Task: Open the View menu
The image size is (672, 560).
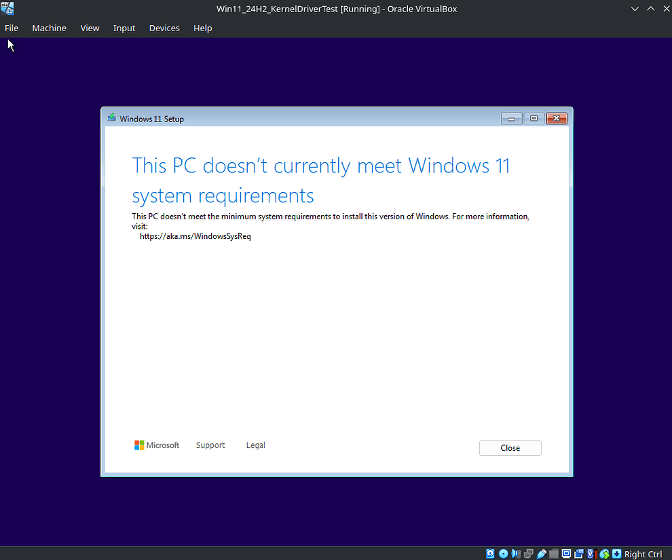Action: (x=90, y=28)
